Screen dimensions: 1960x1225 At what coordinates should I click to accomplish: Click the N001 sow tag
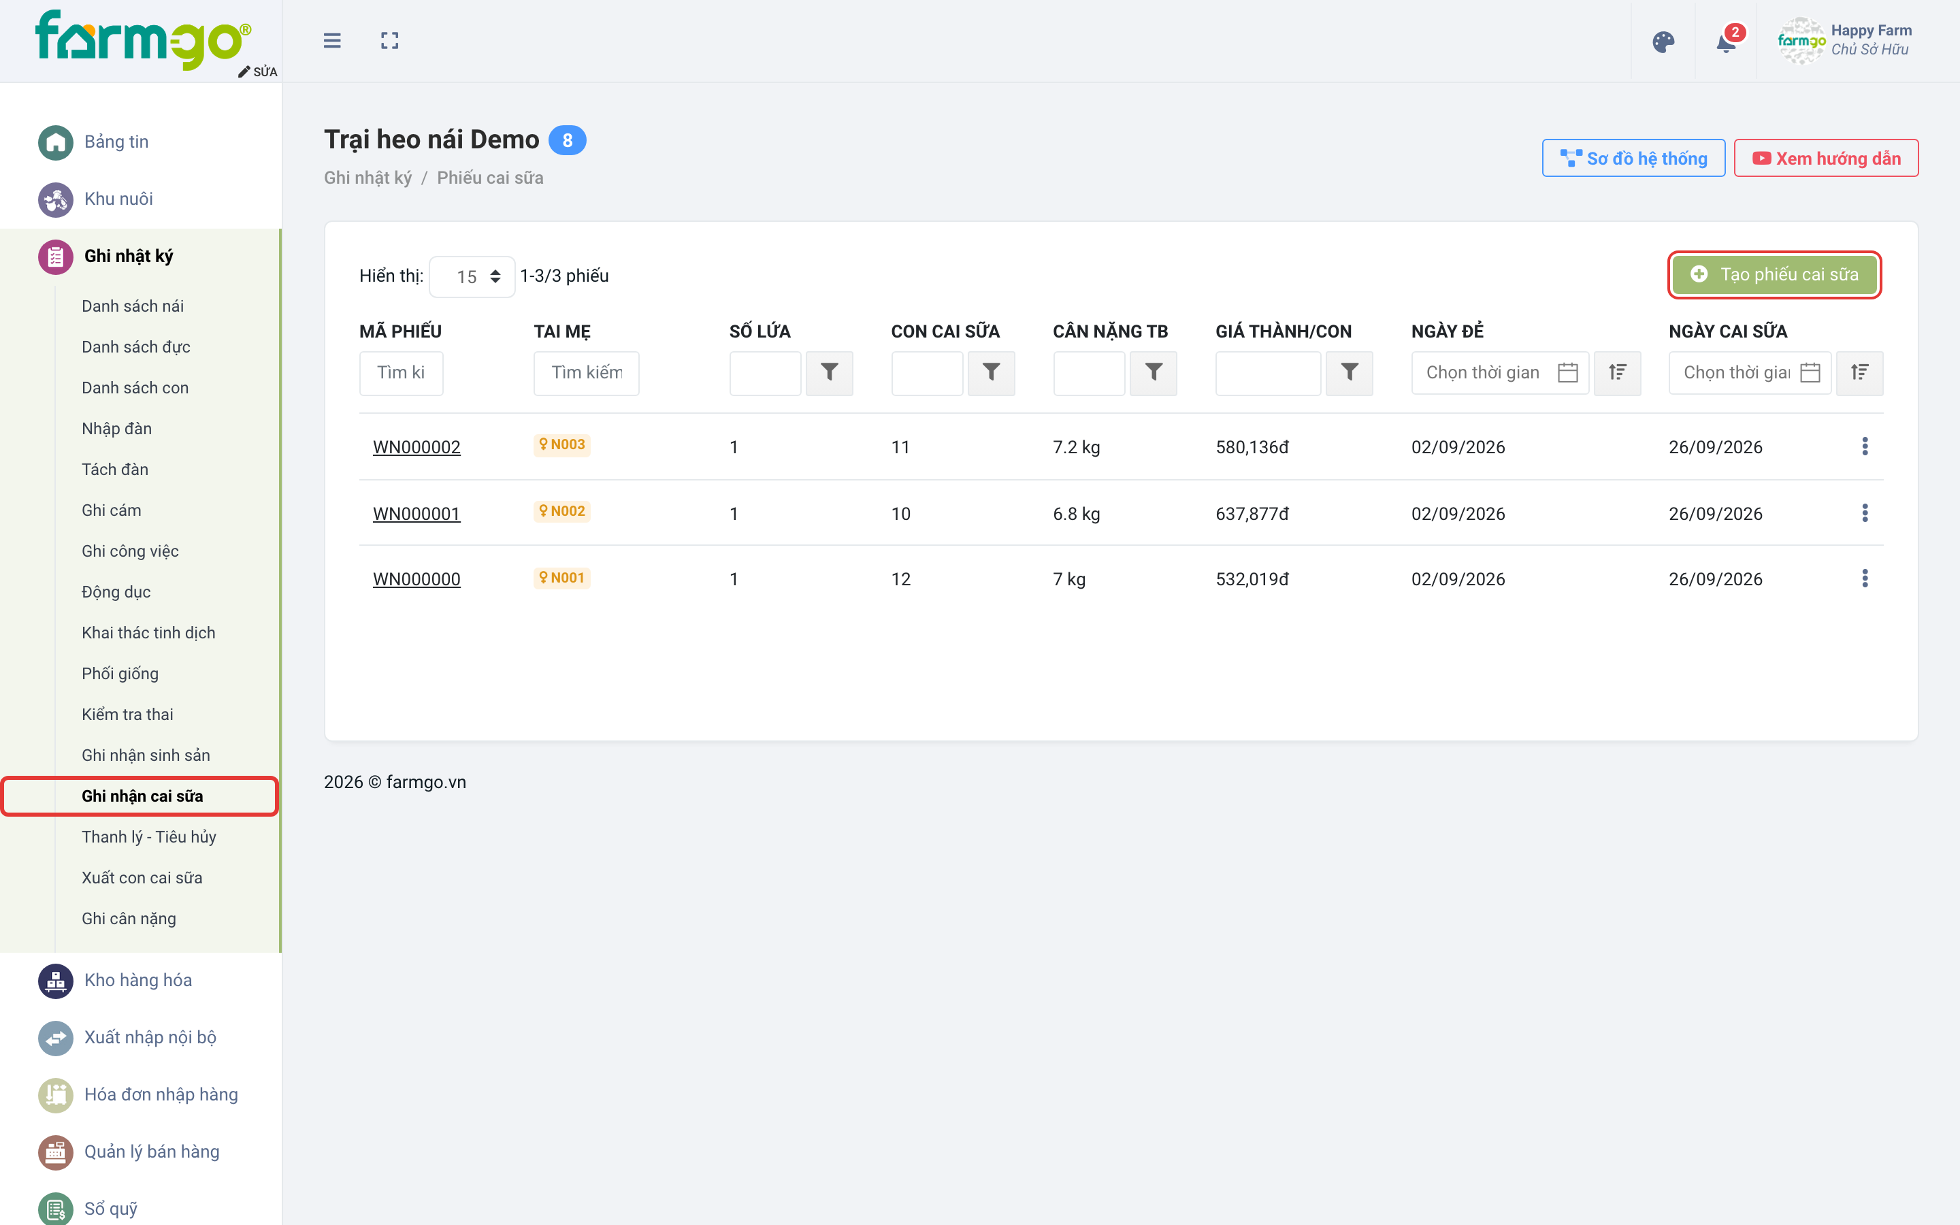pos(562,578)
